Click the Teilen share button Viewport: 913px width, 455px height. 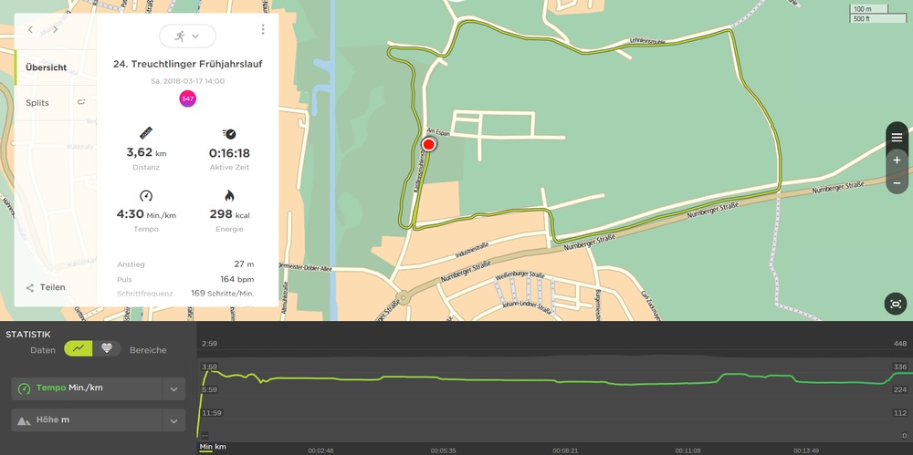pyautogui.click(x=46, y=287)
